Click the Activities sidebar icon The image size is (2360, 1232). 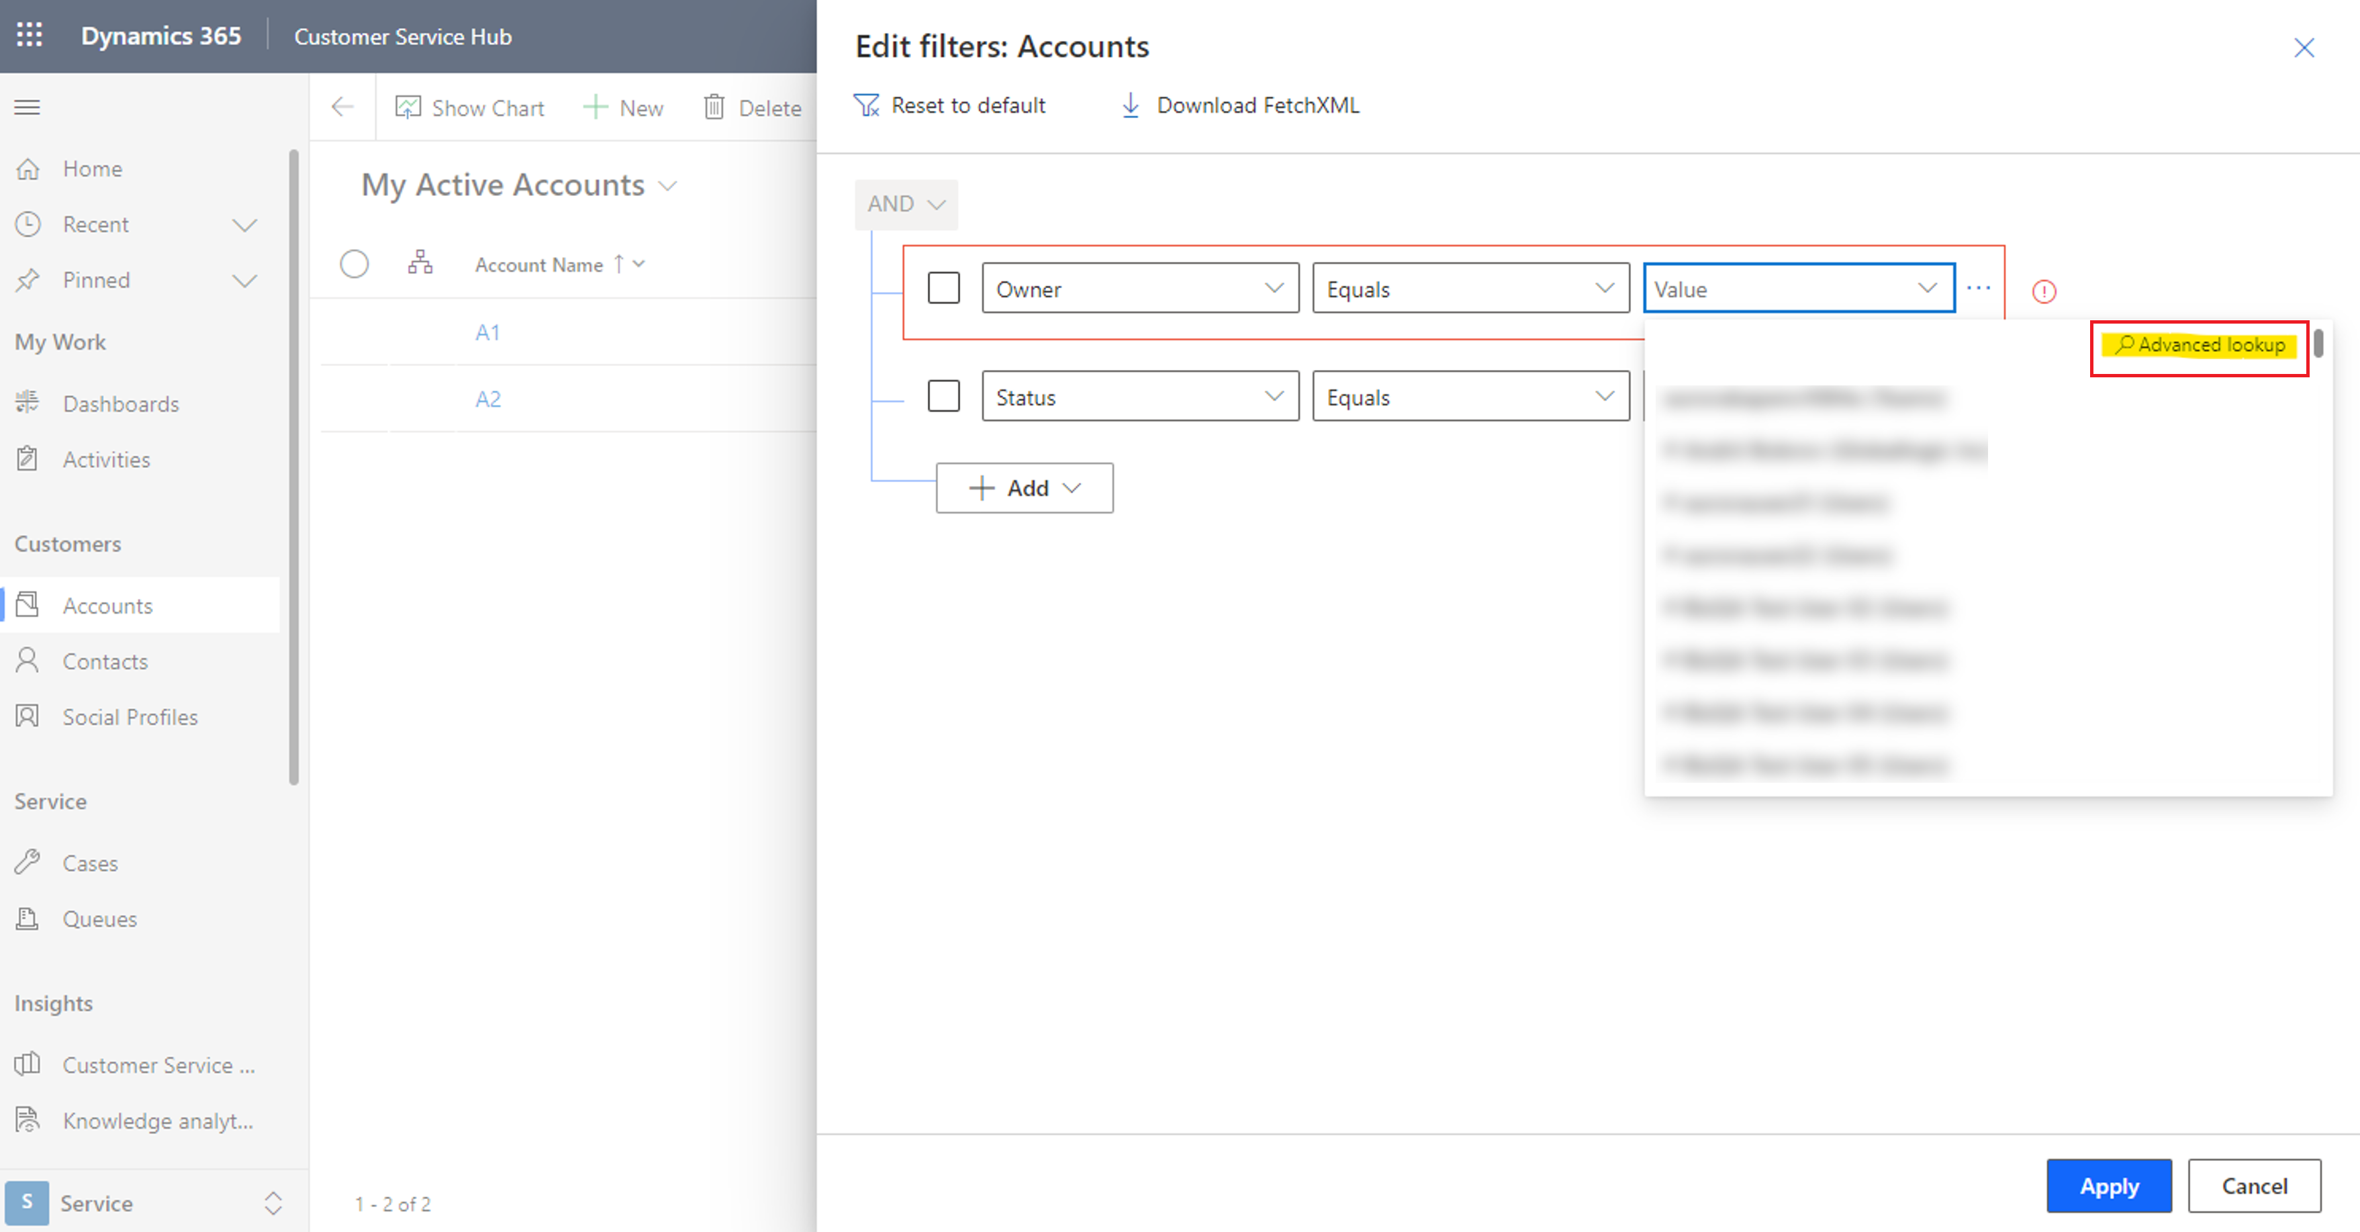(x=31, y=459)
